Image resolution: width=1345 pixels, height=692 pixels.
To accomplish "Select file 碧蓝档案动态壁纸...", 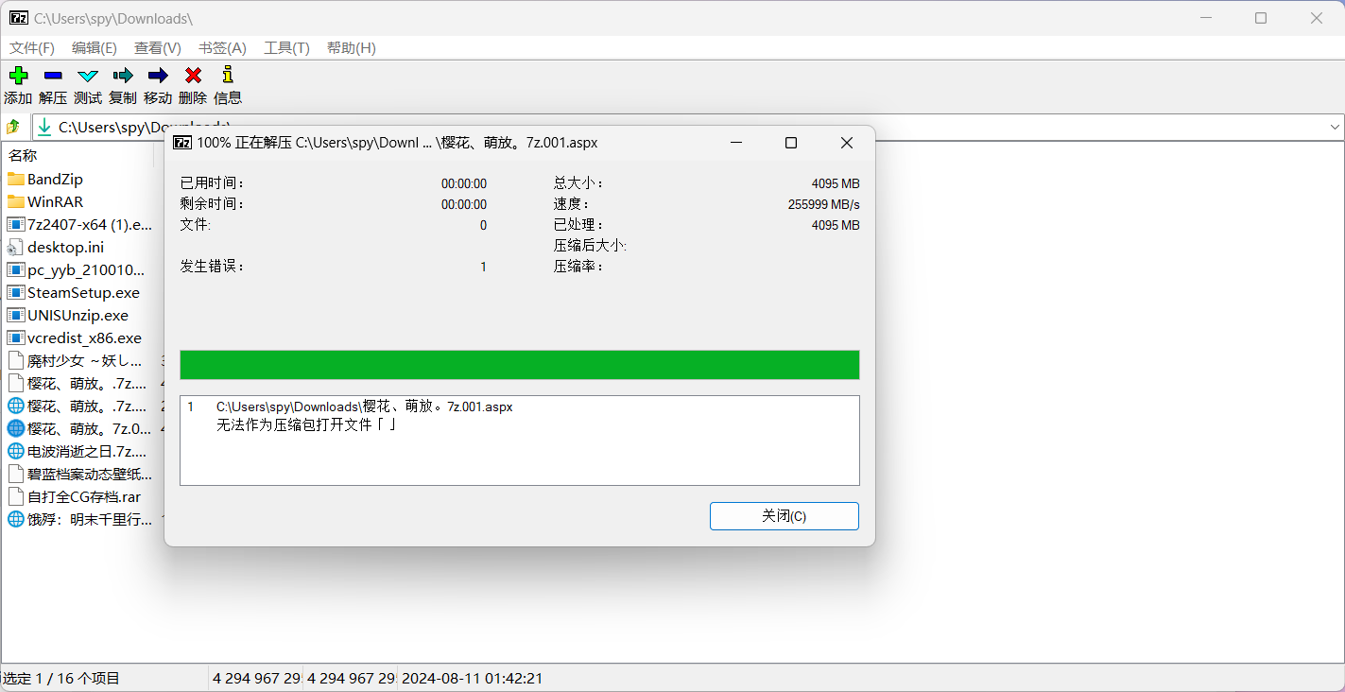I will [x=90, y=474].
